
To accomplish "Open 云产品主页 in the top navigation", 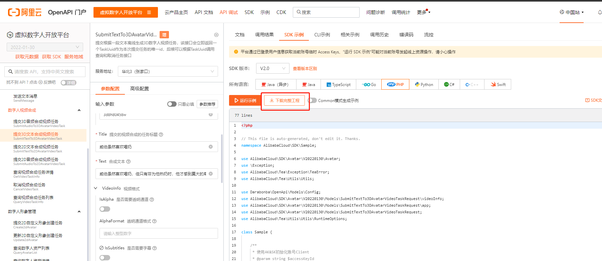I will 176,12.
